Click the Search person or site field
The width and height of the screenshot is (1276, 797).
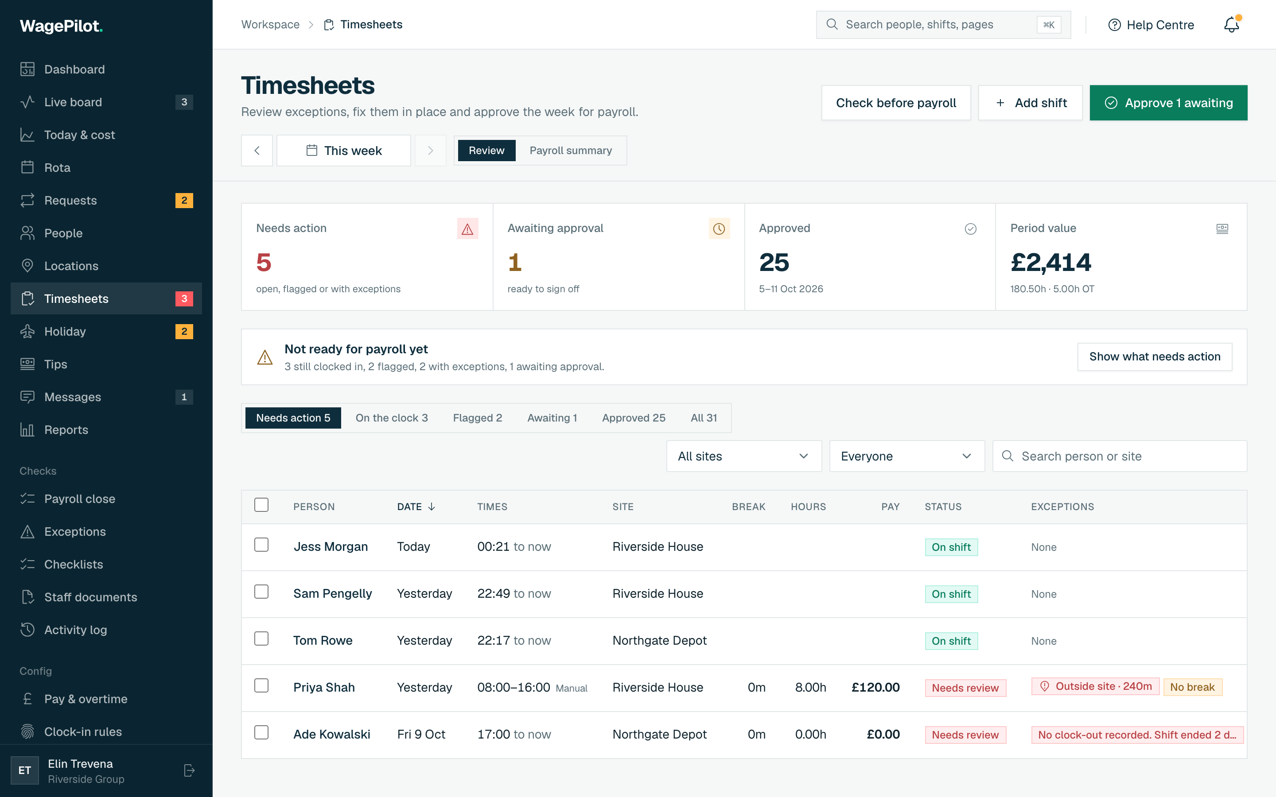point(1120,456)
